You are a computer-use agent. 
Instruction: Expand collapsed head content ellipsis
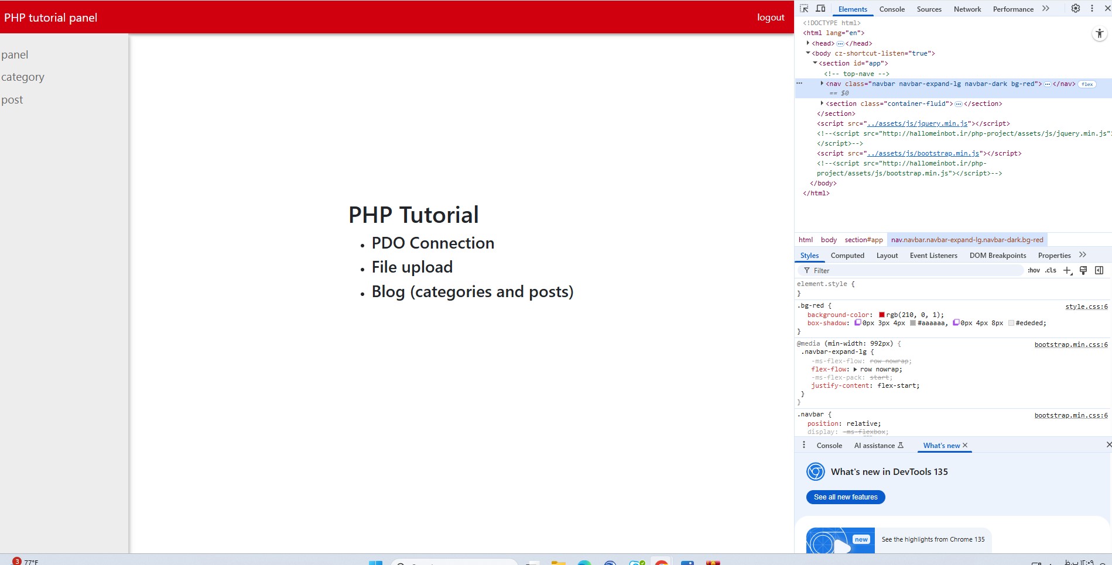coord(840,43)
